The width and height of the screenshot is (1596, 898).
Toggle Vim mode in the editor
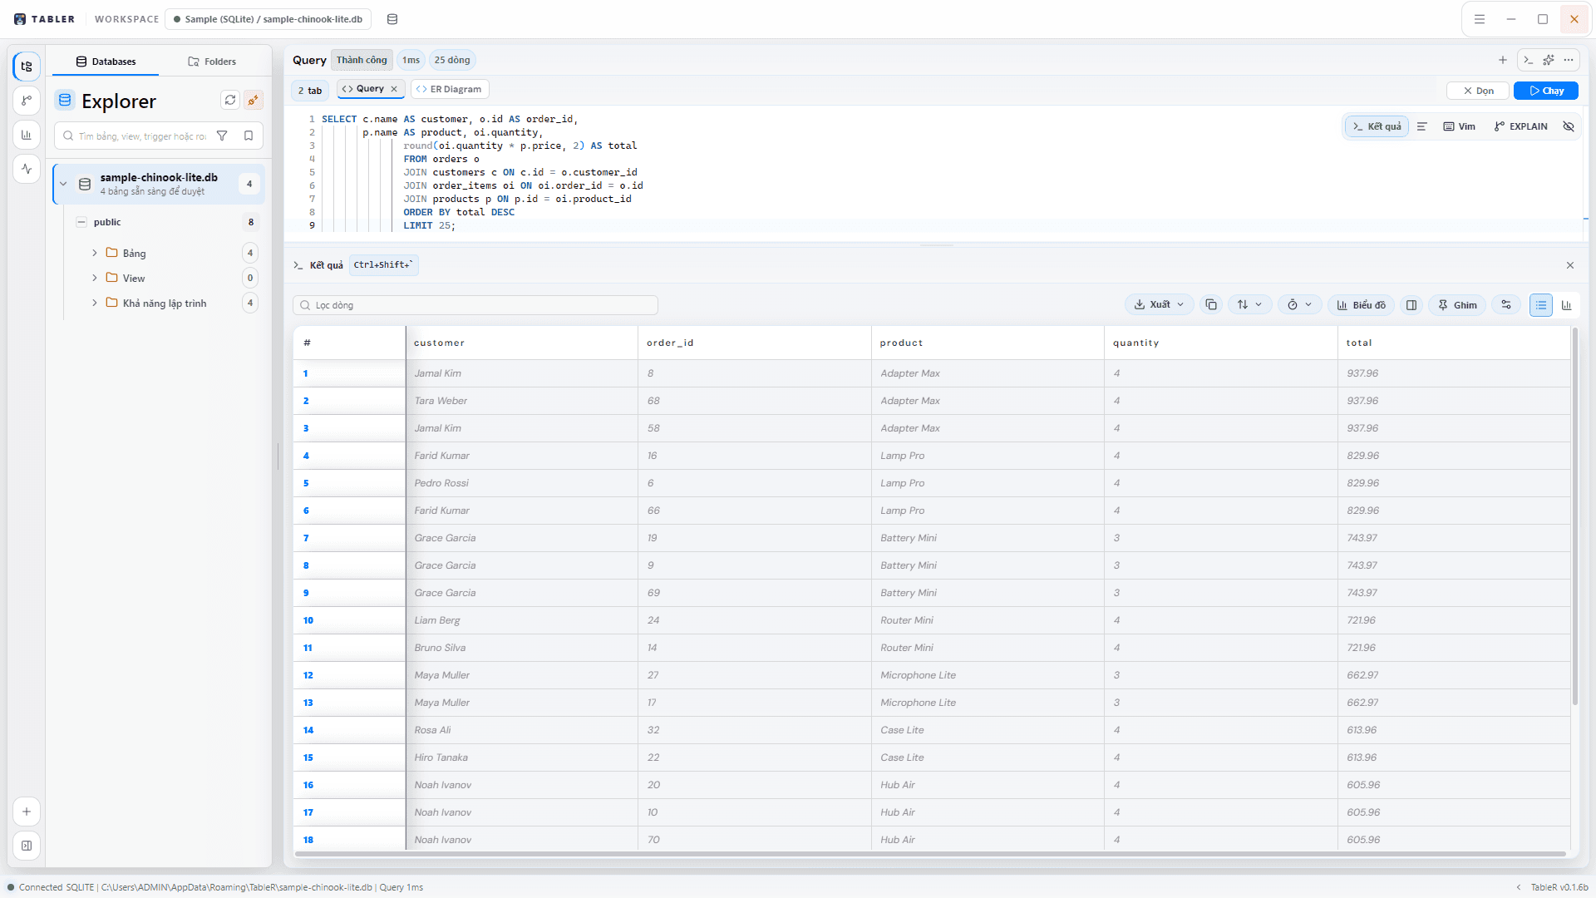1460,126
